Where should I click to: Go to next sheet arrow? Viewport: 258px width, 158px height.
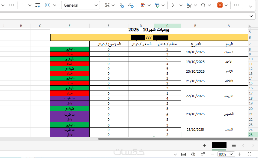pyautogui.click(x=253, y=145)
